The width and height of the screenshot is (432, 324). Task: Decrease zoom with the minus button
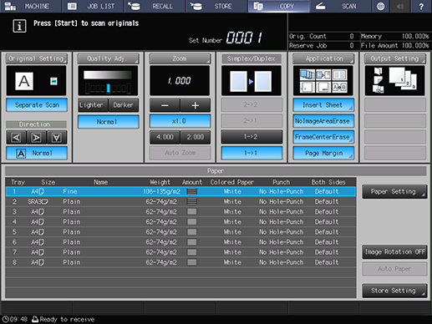pos(165,105)
